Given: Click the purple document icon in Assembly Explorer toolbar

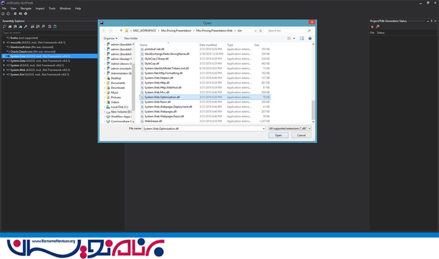Looking at the screenshot, I should [50, 27].
